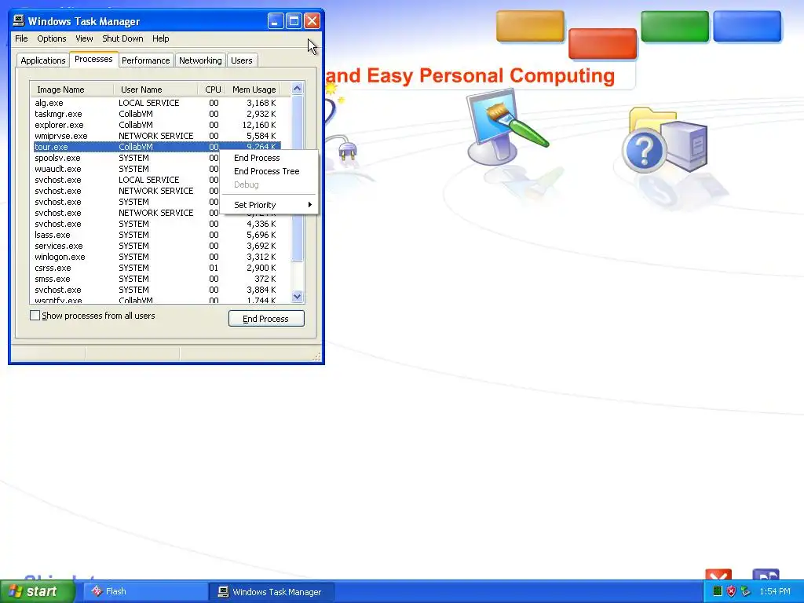Click the red tour section button
Image resolution: width=804 pixels, height=603 pixels.
[x=602, y=44]
